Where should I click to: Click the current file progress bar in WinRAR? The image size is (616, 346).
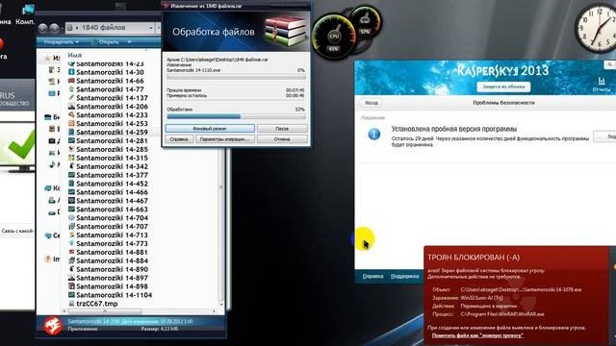pos(236,78)
